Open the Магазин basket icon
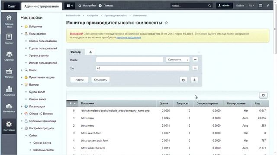Screen dimensions: 277x155 pos(9,71)
